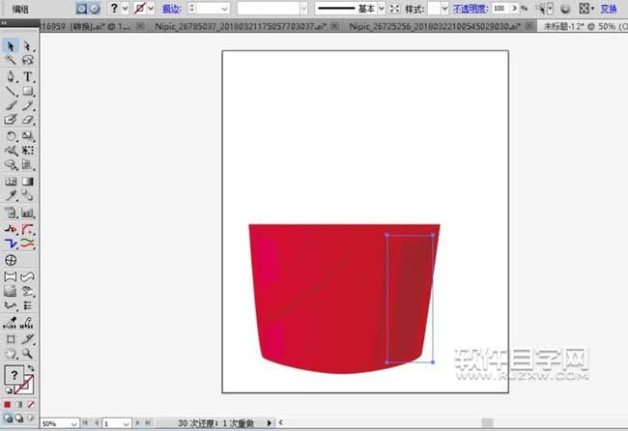
Task: Swap fill and stroke arrows
Action: pyautogui.click(x=31, y=368)
